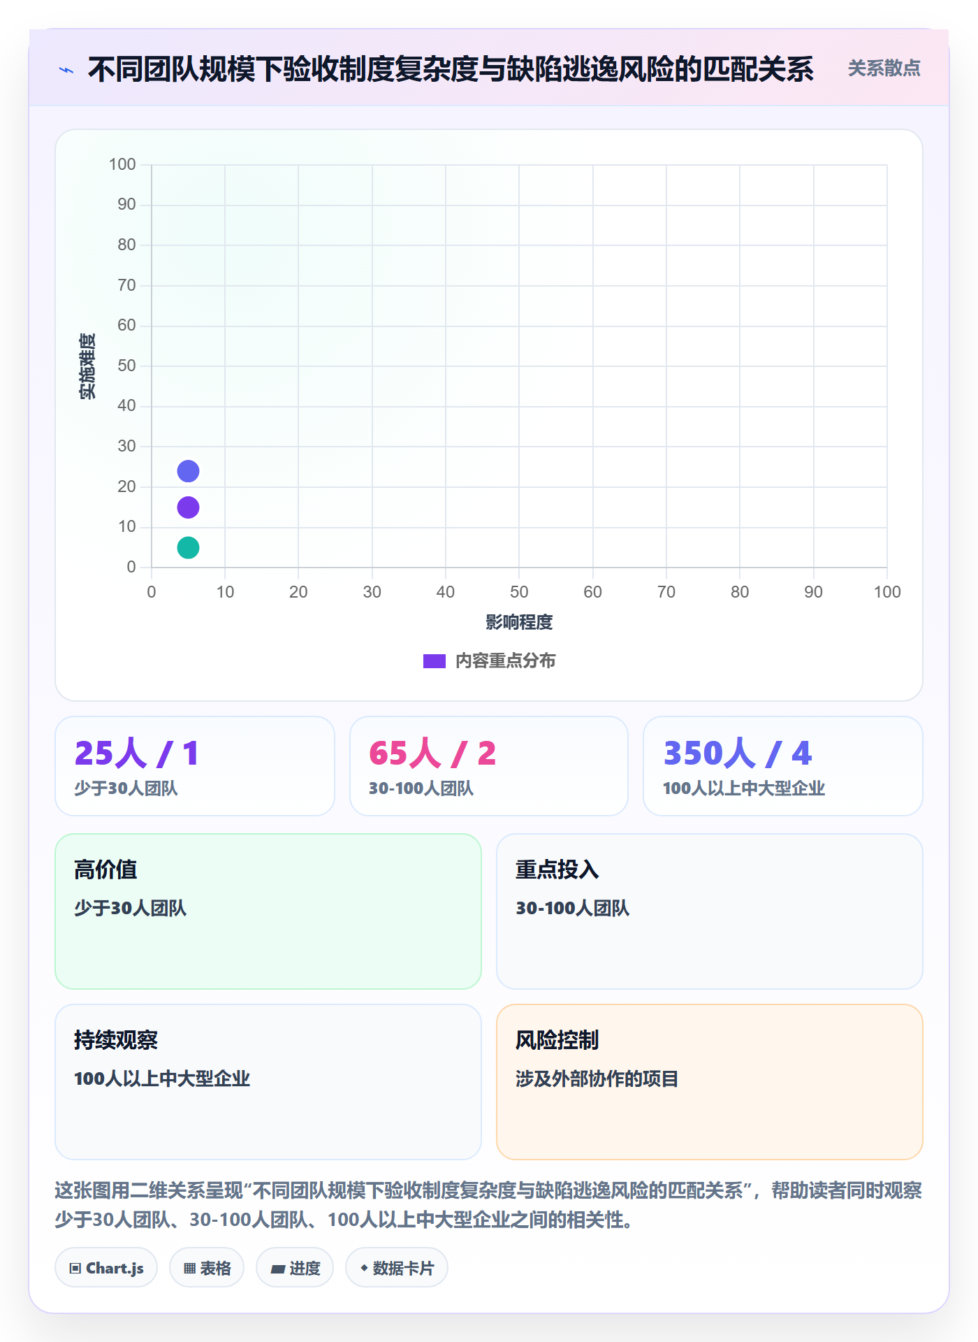The width and height of the screenshot is (978, 1342).
Task: Click the description paragraph starting 这张图用二维关系
Action: pyautogui.click(x=488, y=1205)
